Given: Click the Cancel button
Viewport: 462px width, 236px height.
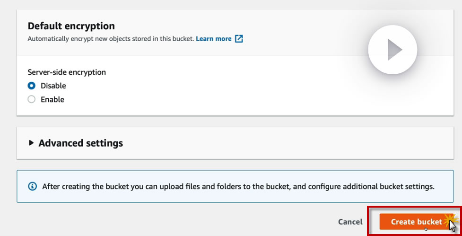Looking at the screenshot, I should pos(350,222).
